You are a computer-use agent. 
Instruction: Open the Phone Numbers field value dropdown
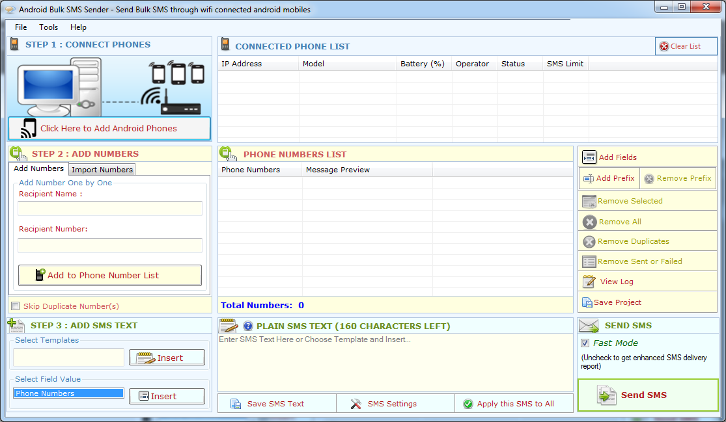coord(68,393)
